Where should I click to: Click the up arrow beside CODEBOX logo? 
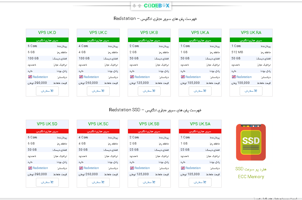[x=139, y=6]
